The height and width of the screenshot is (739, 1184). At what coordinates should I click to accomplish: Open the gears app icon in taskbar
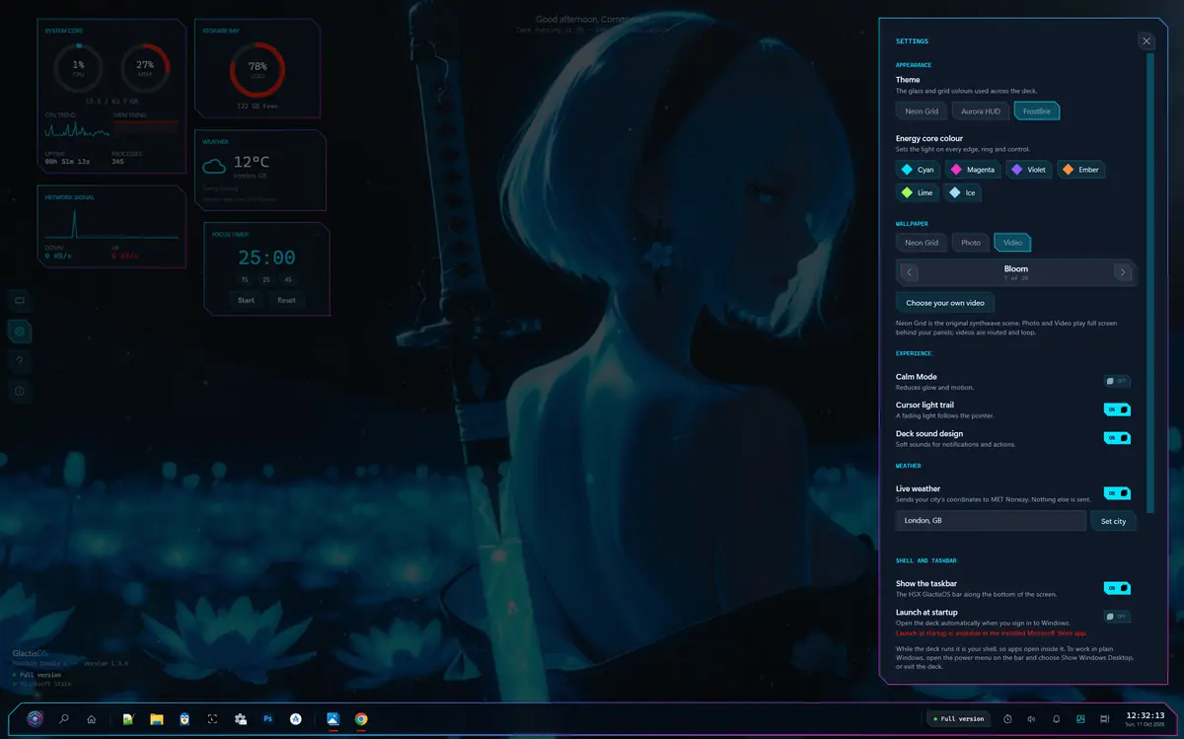[240, 719]
